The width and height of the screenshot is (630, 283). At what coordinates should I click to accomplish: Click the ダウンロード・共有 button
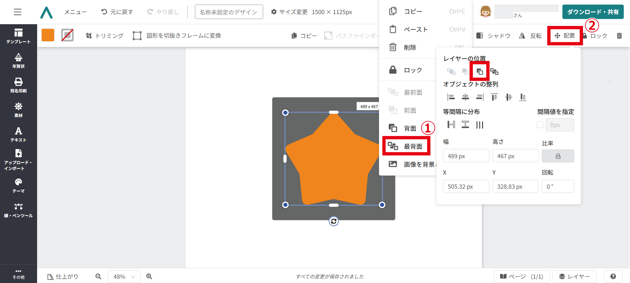coord(593,12)
